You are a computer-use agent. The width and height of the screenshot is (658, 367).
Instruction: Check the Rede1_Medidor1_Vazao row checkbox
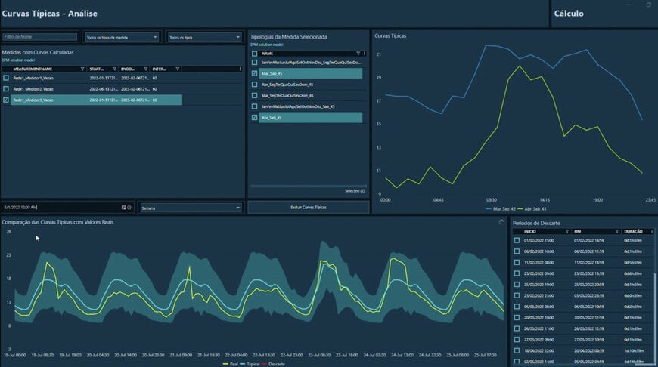[6, 78]
